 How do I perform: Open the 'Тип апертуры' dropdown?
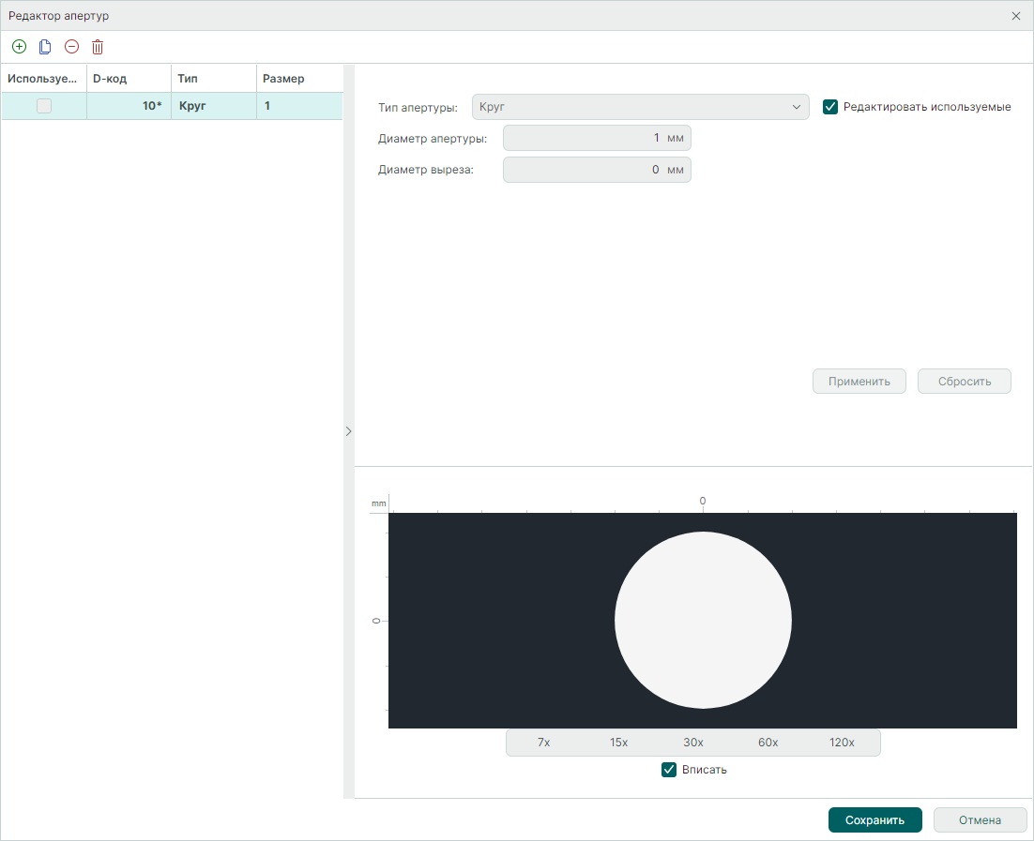click(x=640, y=107)
